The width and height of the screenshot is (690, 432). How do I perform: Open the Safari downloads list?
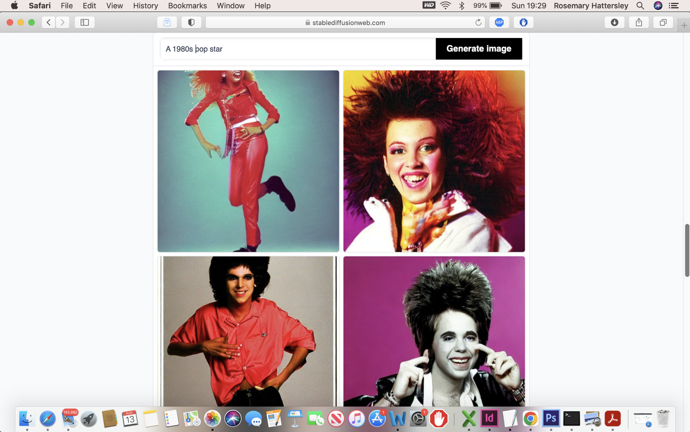pyautogui.click(x=614, y=22)
